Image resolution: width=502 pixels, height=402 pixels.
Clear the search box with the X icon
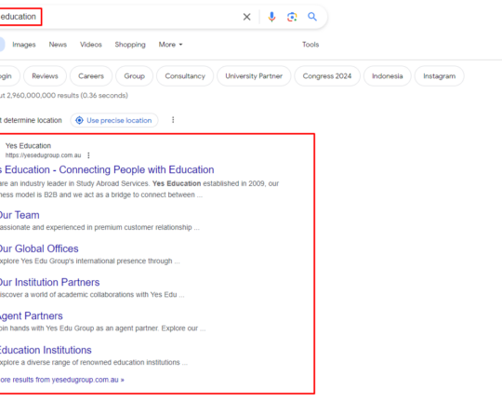246,17
